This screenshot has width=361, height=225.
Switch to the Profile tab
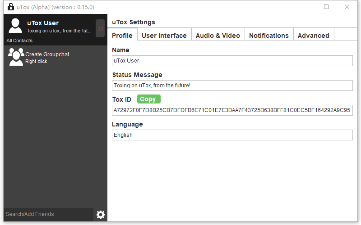pyautogui.click(x=122, y=34)
